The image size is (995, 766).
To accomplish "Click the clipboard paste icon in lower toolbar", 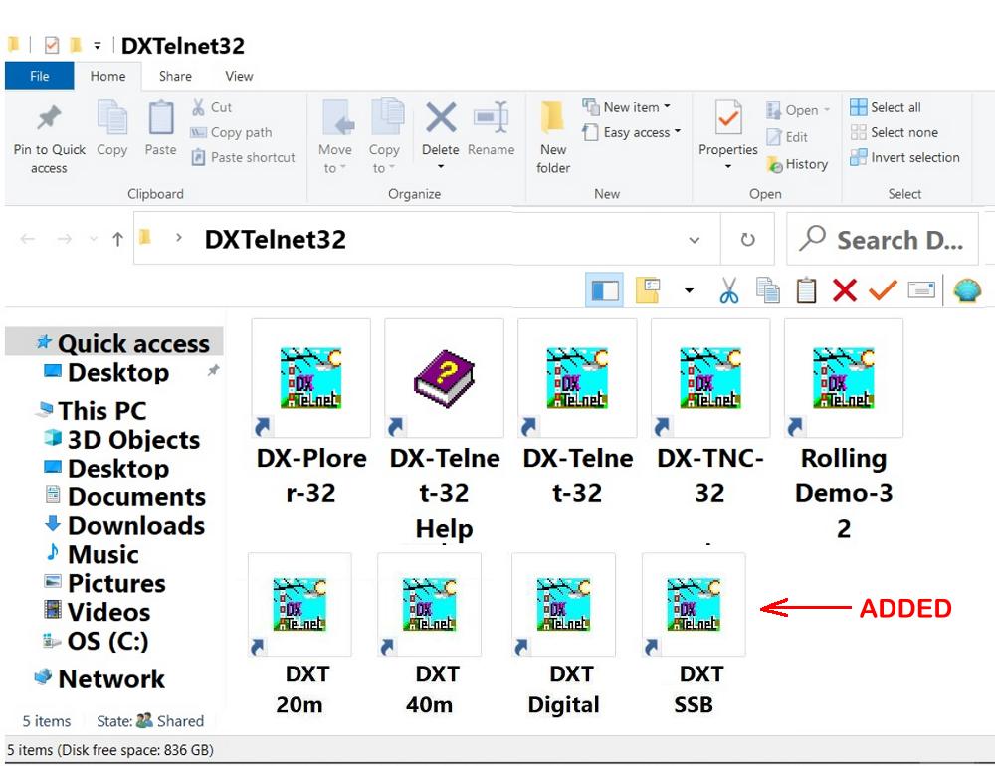I will coord(806,290).
